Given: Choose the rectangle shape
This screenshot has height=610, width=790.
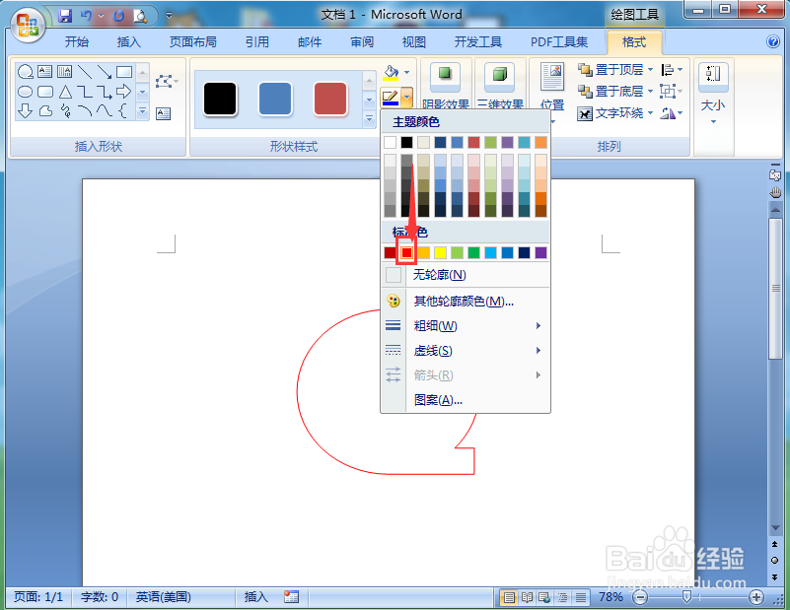Looking at the screenshot, I should 124,72.
